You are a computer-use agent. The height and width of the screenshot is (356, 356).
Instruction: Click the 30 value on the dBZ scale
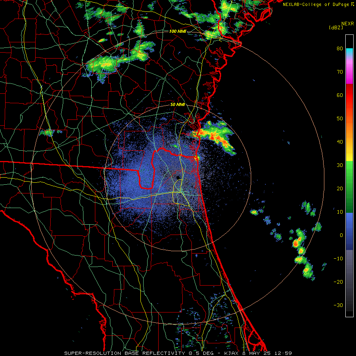tap(340, 165)
